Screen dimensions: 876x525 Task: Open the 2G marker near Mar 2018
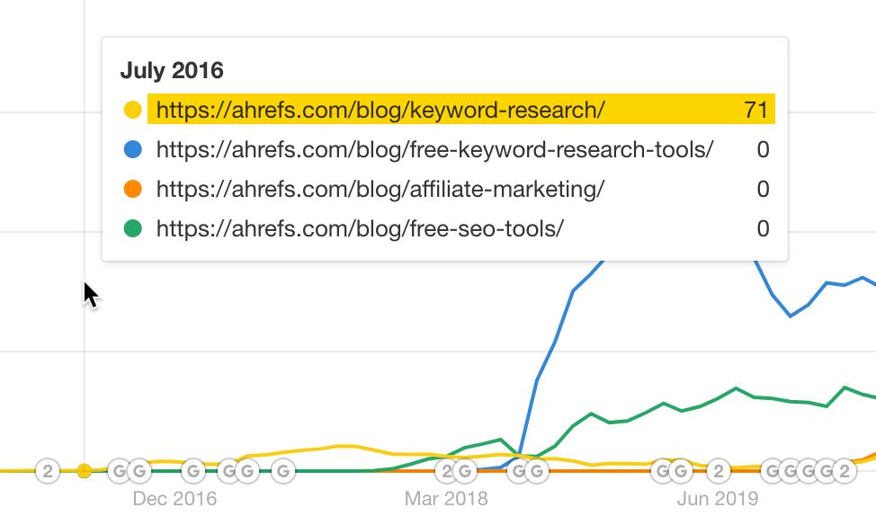coord(445,470)
